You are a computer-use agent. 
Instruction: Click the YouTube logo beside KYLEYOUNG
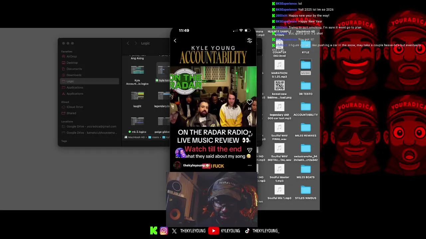coord(213,231)
